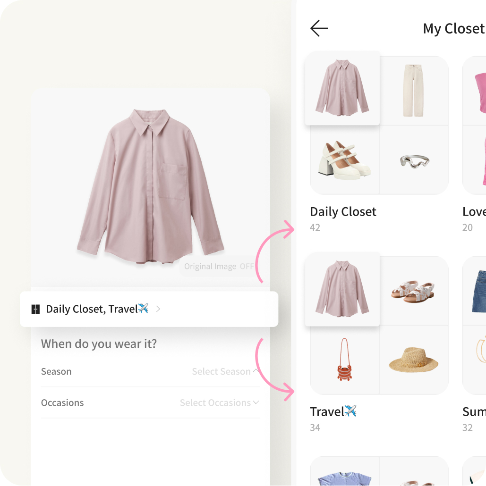Image resolution: width=486 pixels, height=486 pixels.
Task: Go back using the arrow icon
Action: pyautogui.click(x=319, y=29)
